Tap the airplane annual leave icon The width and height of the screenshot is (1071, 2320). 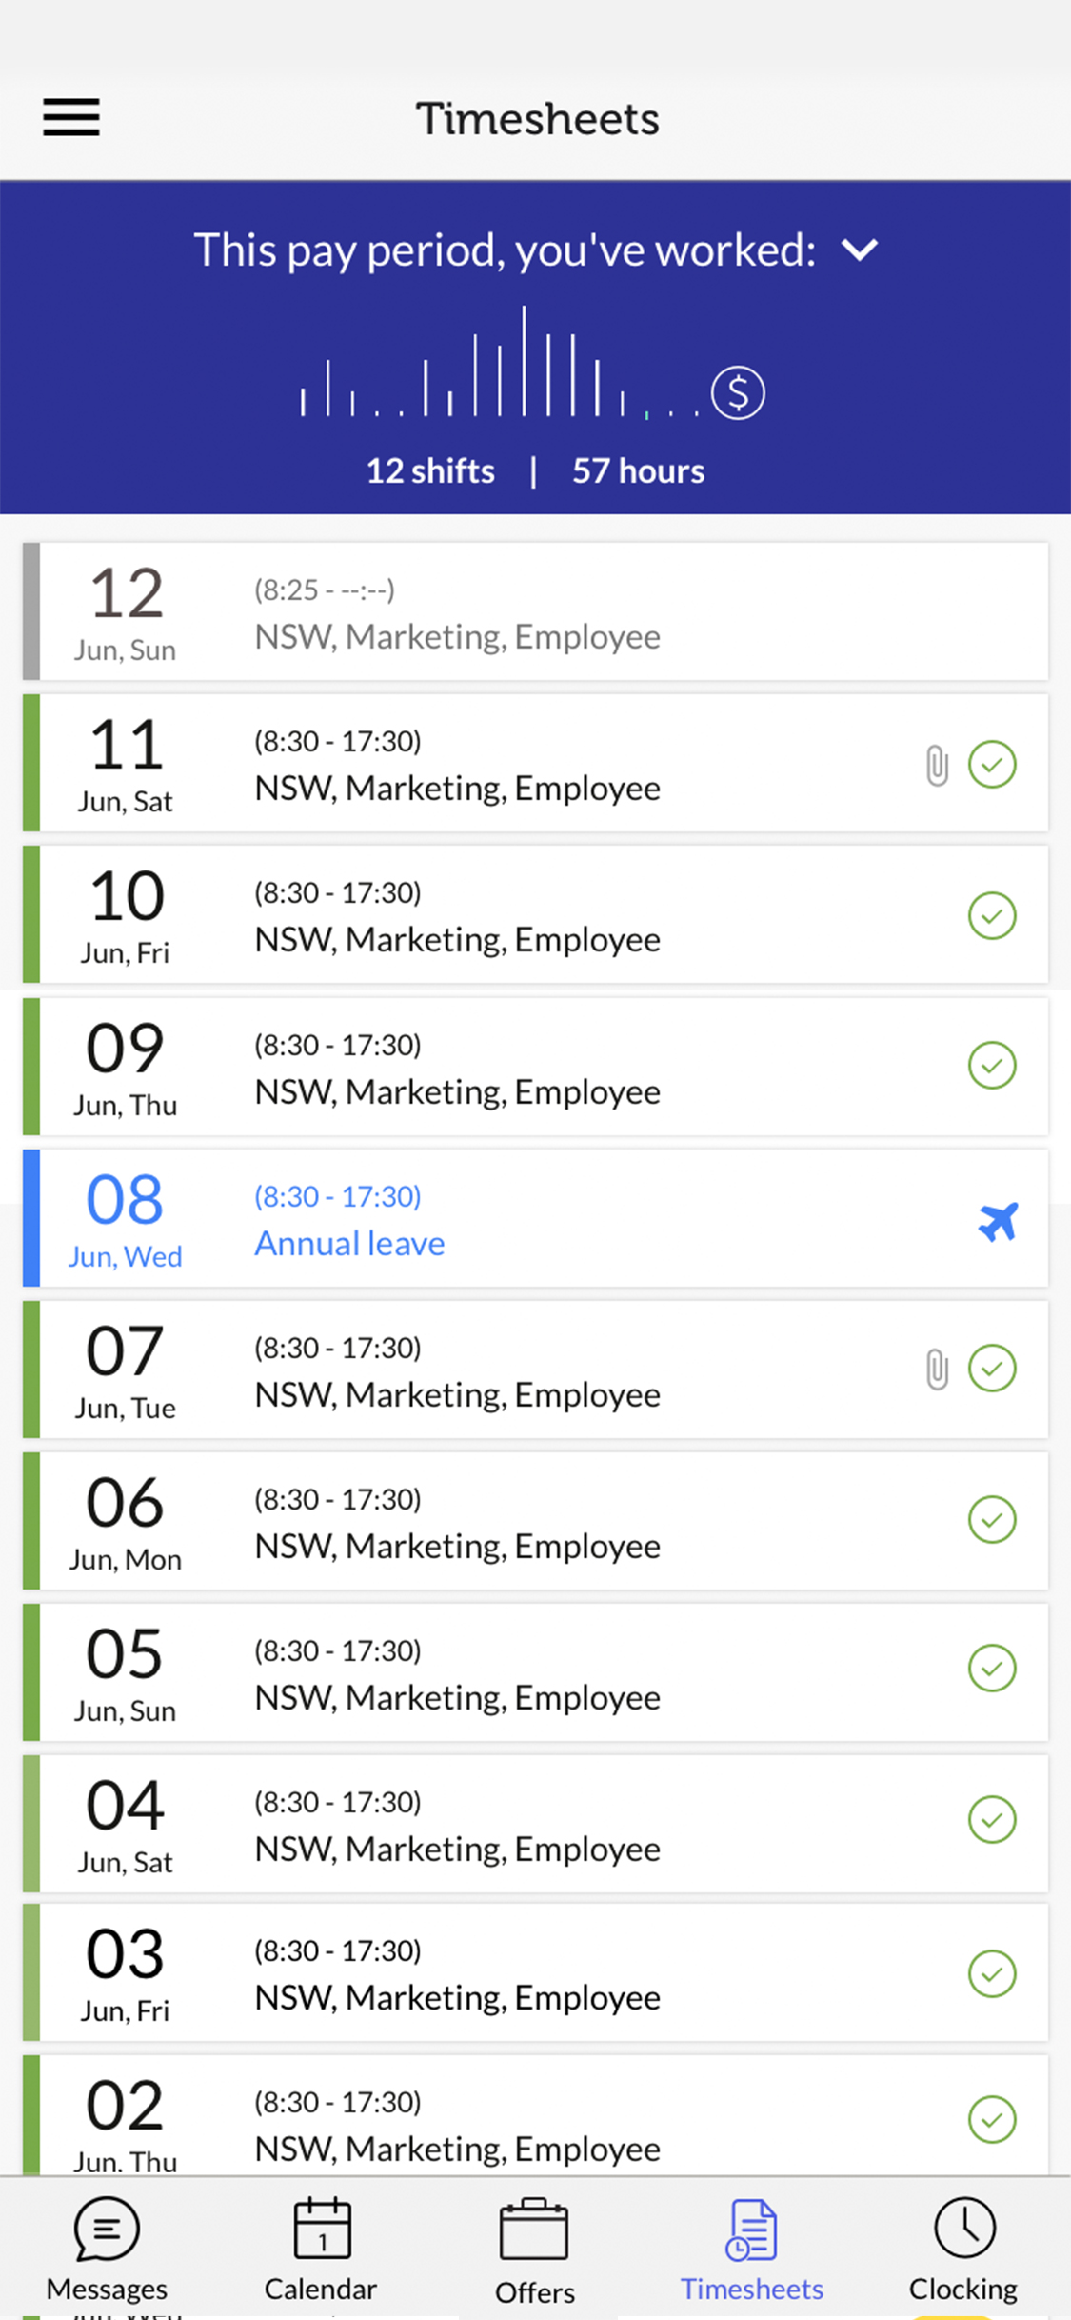pyautogui.click(x=998, y=1221)
